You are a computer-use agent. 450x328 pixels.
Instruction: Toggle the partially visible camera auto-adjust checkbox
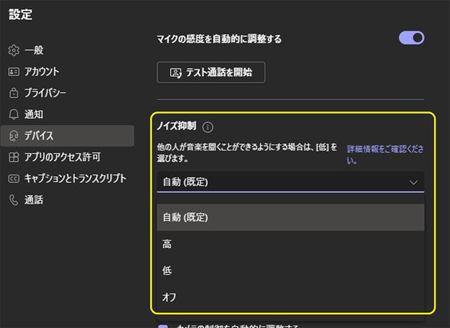162,326
